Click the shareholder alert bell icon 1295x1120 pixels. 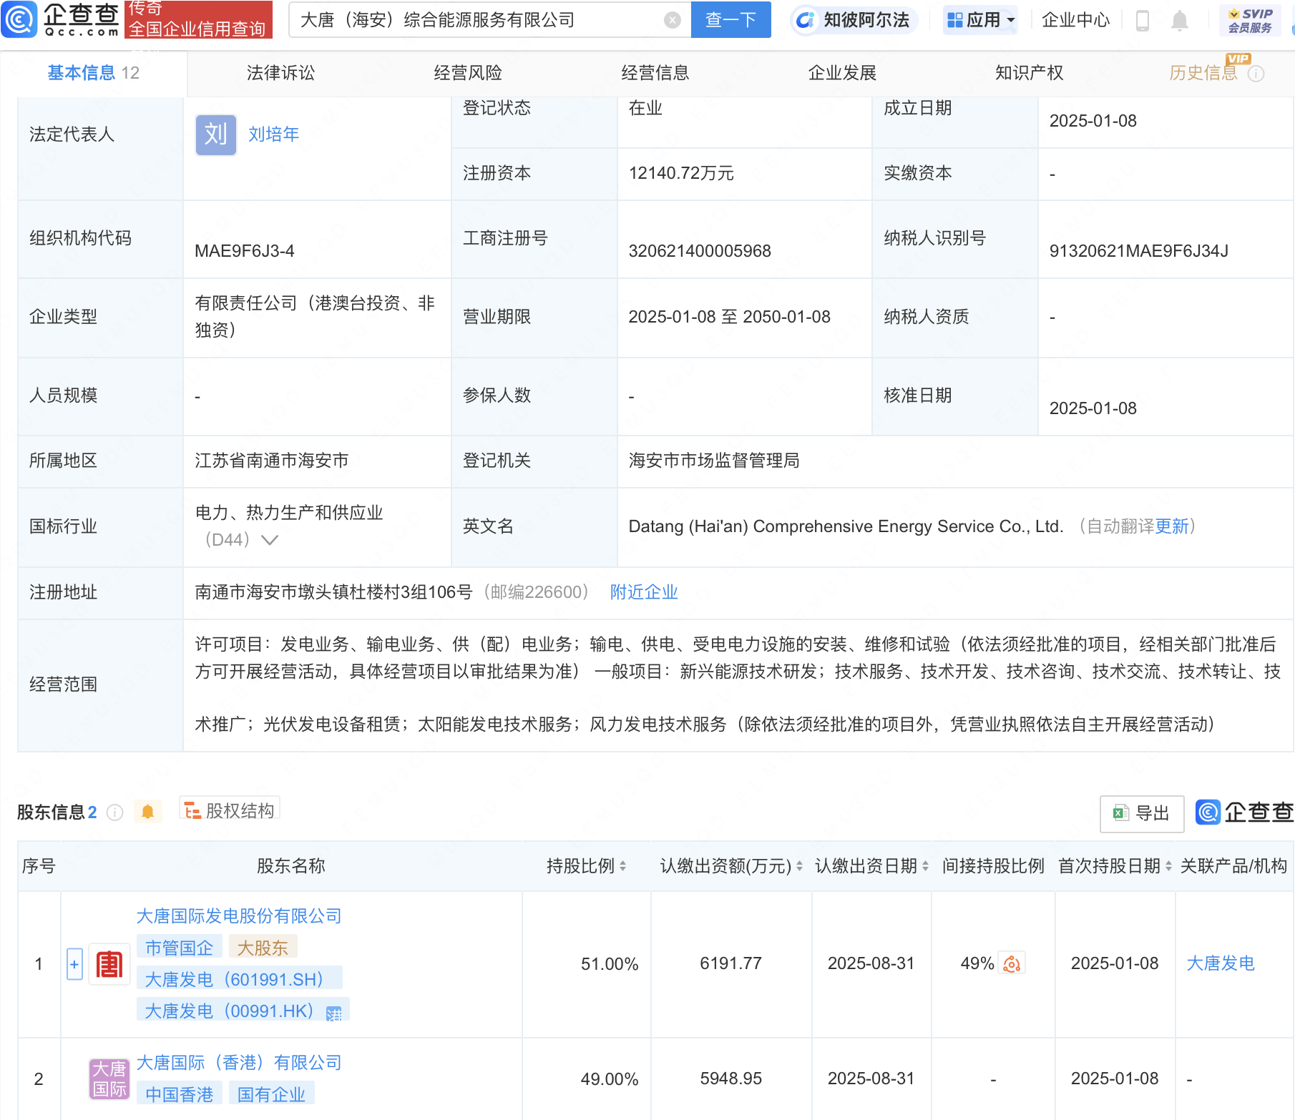[147, 812]
